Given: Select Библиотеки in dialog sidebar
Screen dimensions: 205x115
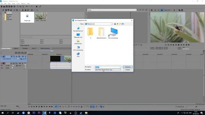Looking at the screenshot, I should click(x=78, y=42).
